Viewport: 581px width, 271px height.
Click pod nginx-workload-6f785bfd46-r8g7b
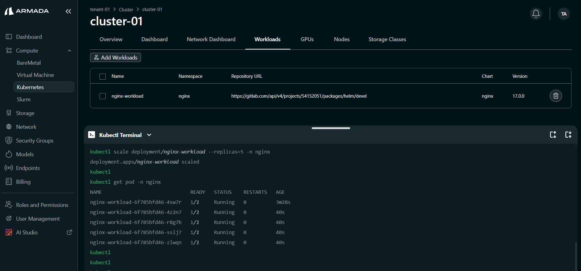(x=136, y=222)
